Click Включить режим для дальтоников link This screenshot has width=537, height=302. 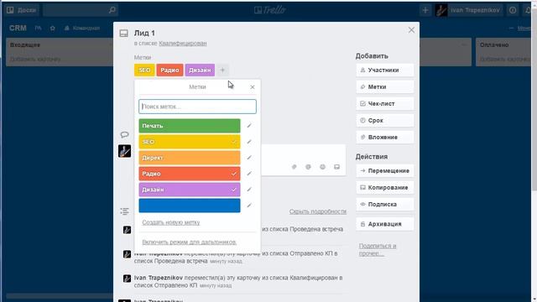click(189, 242)
